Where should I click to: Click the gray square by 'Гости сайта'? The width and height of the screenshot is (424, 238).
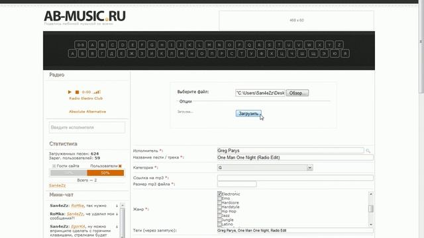[54, 166]
